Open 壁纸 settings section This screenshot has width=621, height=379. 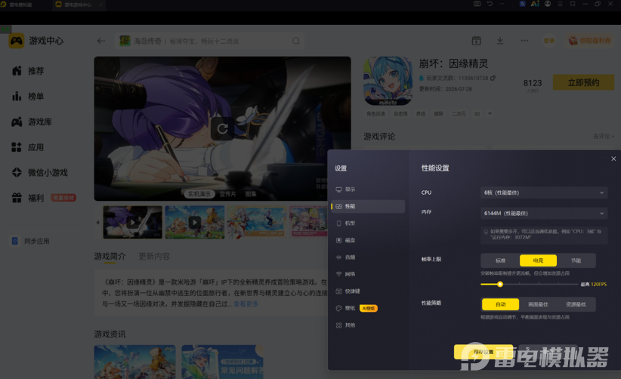coord(368,308)
